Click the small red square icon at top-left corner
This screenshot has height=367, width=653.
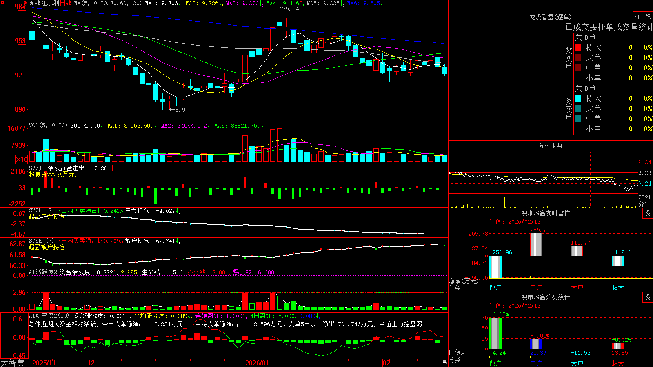coord(2,3)
